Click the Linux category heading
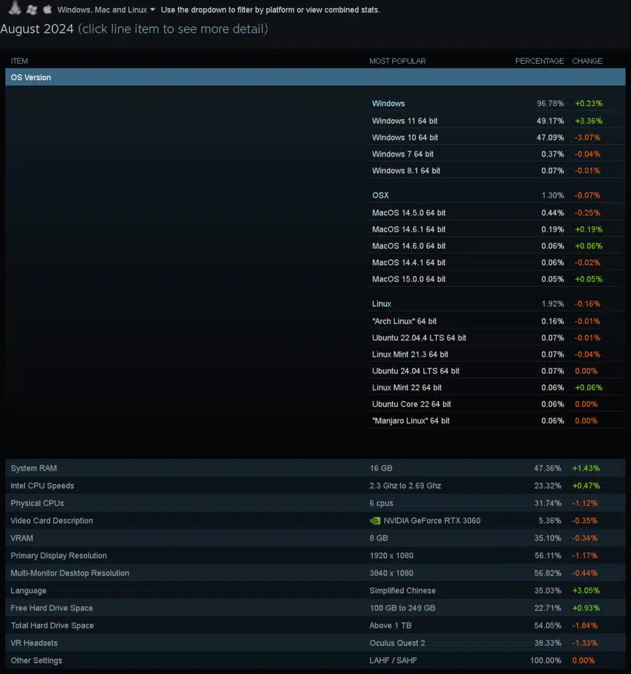The height and width of the screenshot is (674, 631). point(381,304)
